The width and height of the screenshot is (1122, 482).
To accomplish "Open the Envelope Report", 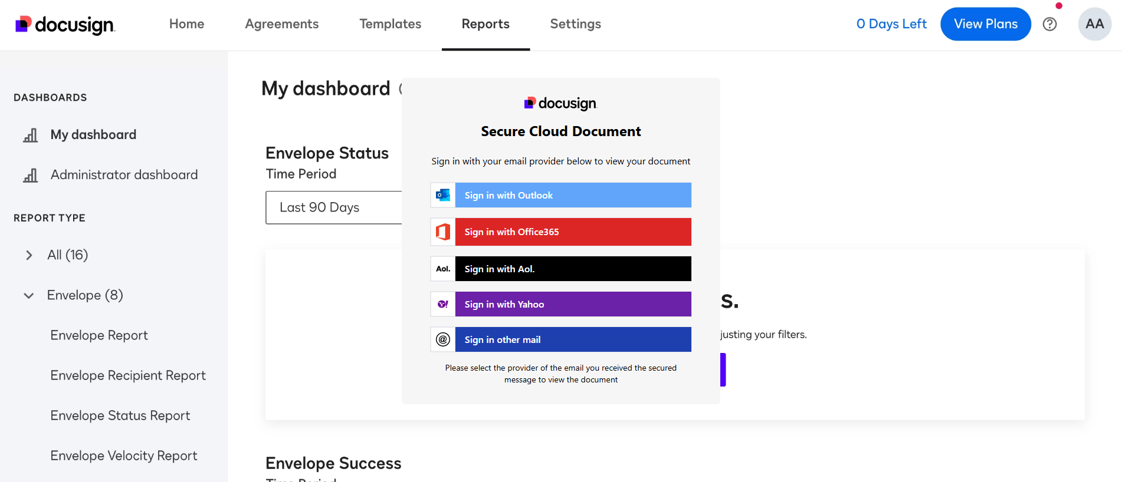I will tap(99, 335).
